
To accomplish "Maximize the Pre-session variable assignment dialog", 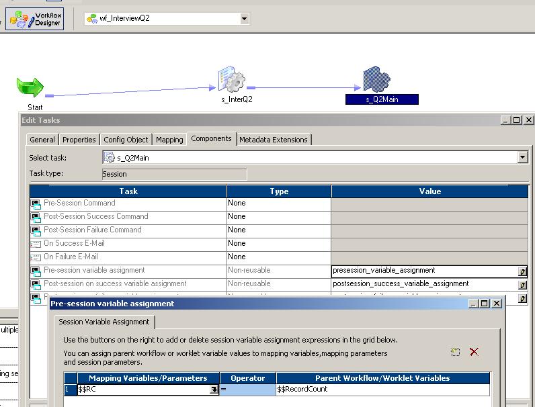I will click(484, 303).
